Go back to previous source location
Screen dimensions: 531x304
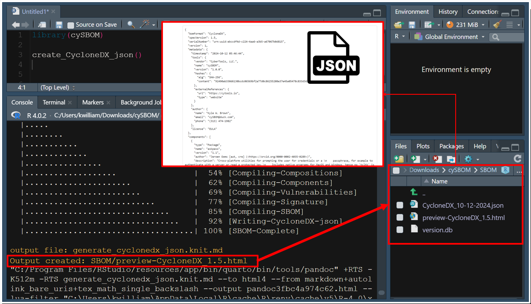tap(16, 25)
